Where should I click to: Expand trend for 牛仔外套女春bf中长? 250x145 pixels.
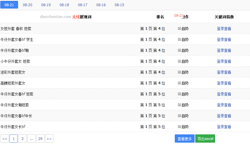click(183, 116)
